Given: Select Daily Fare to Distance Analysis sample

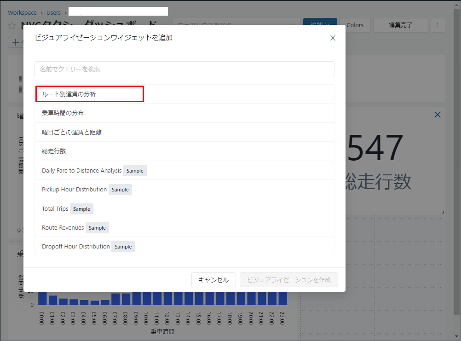Looking at the screenshot, I should click(x=81, y=170).
